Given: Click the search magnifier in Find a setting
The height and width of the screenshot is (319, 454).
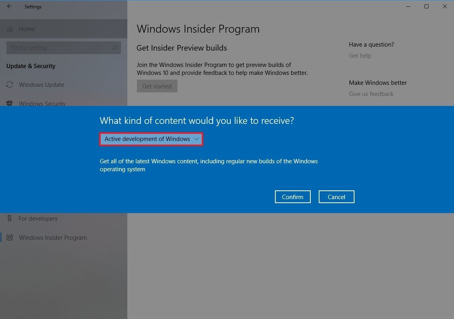Looking at the screenshot, I should pos(115,47).
